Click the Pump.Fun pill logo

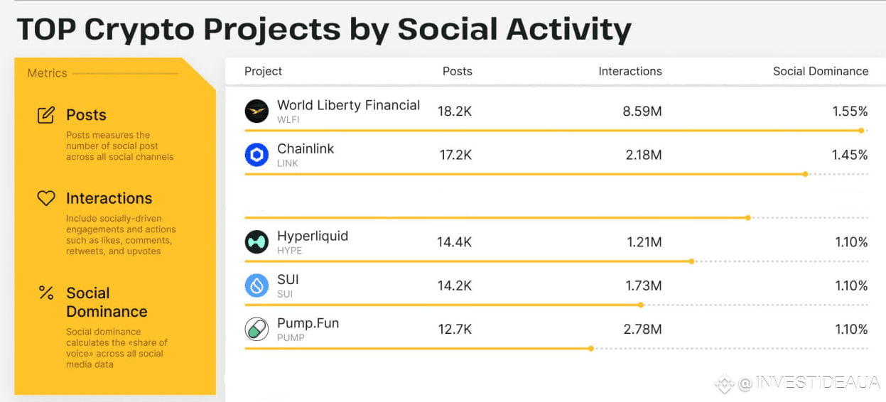256,329
